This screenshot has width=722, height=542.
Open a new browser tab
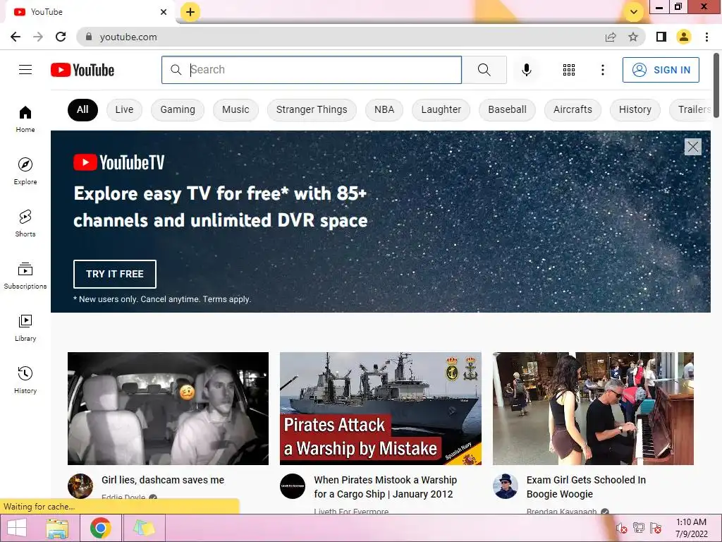[190, 12]
